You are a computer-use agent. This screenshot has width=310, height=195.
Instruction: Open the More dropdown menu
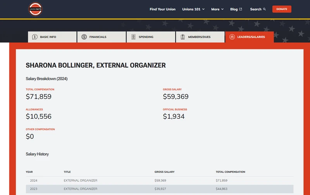217,9
